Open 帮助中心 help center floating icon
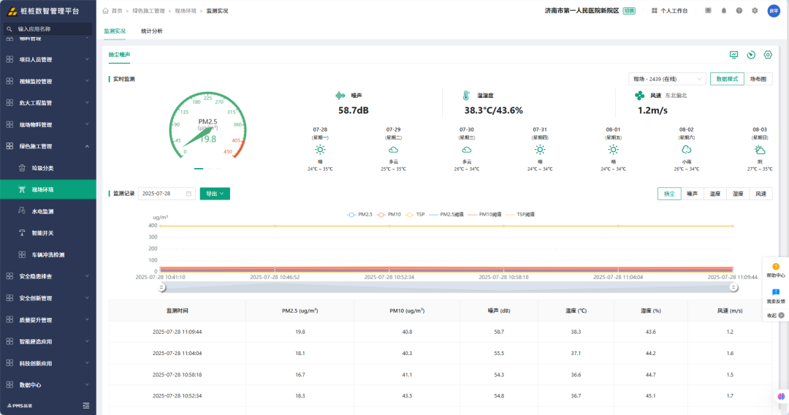Image resolution: width=789 pixels, height=415 pixels. point(775,270)
